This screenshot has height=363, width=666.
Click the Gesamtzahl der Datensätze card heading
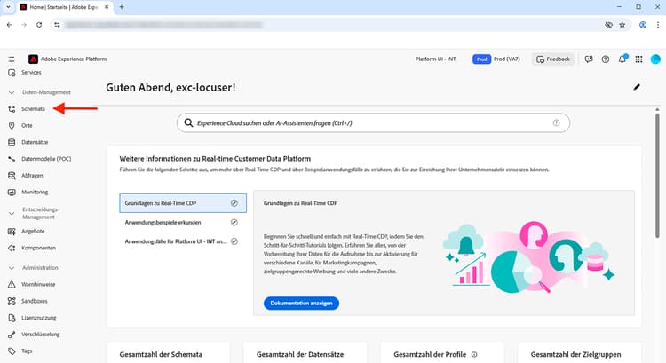[x=300, y=354]
